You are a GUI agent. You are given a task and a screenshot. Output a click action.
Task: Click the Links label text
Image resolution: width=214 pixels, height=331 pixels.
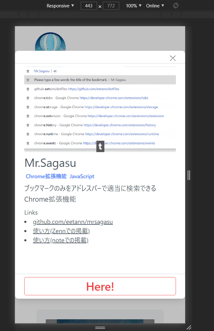[31, 212]
